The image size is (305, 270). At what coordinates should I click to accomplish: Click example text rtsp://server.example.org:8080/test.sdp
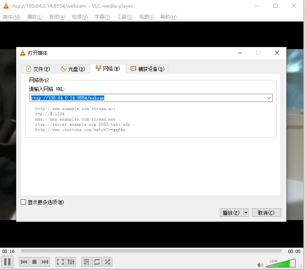point(83,124)
